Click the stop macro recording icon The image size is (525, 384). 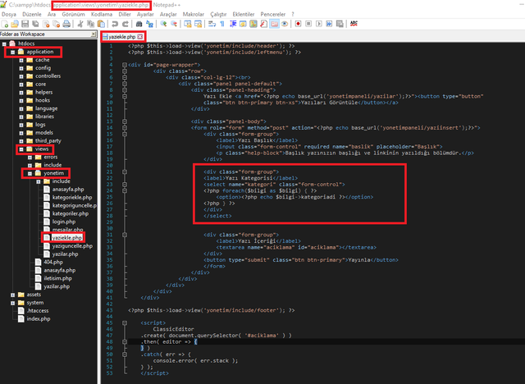click(x=308, y=24)
